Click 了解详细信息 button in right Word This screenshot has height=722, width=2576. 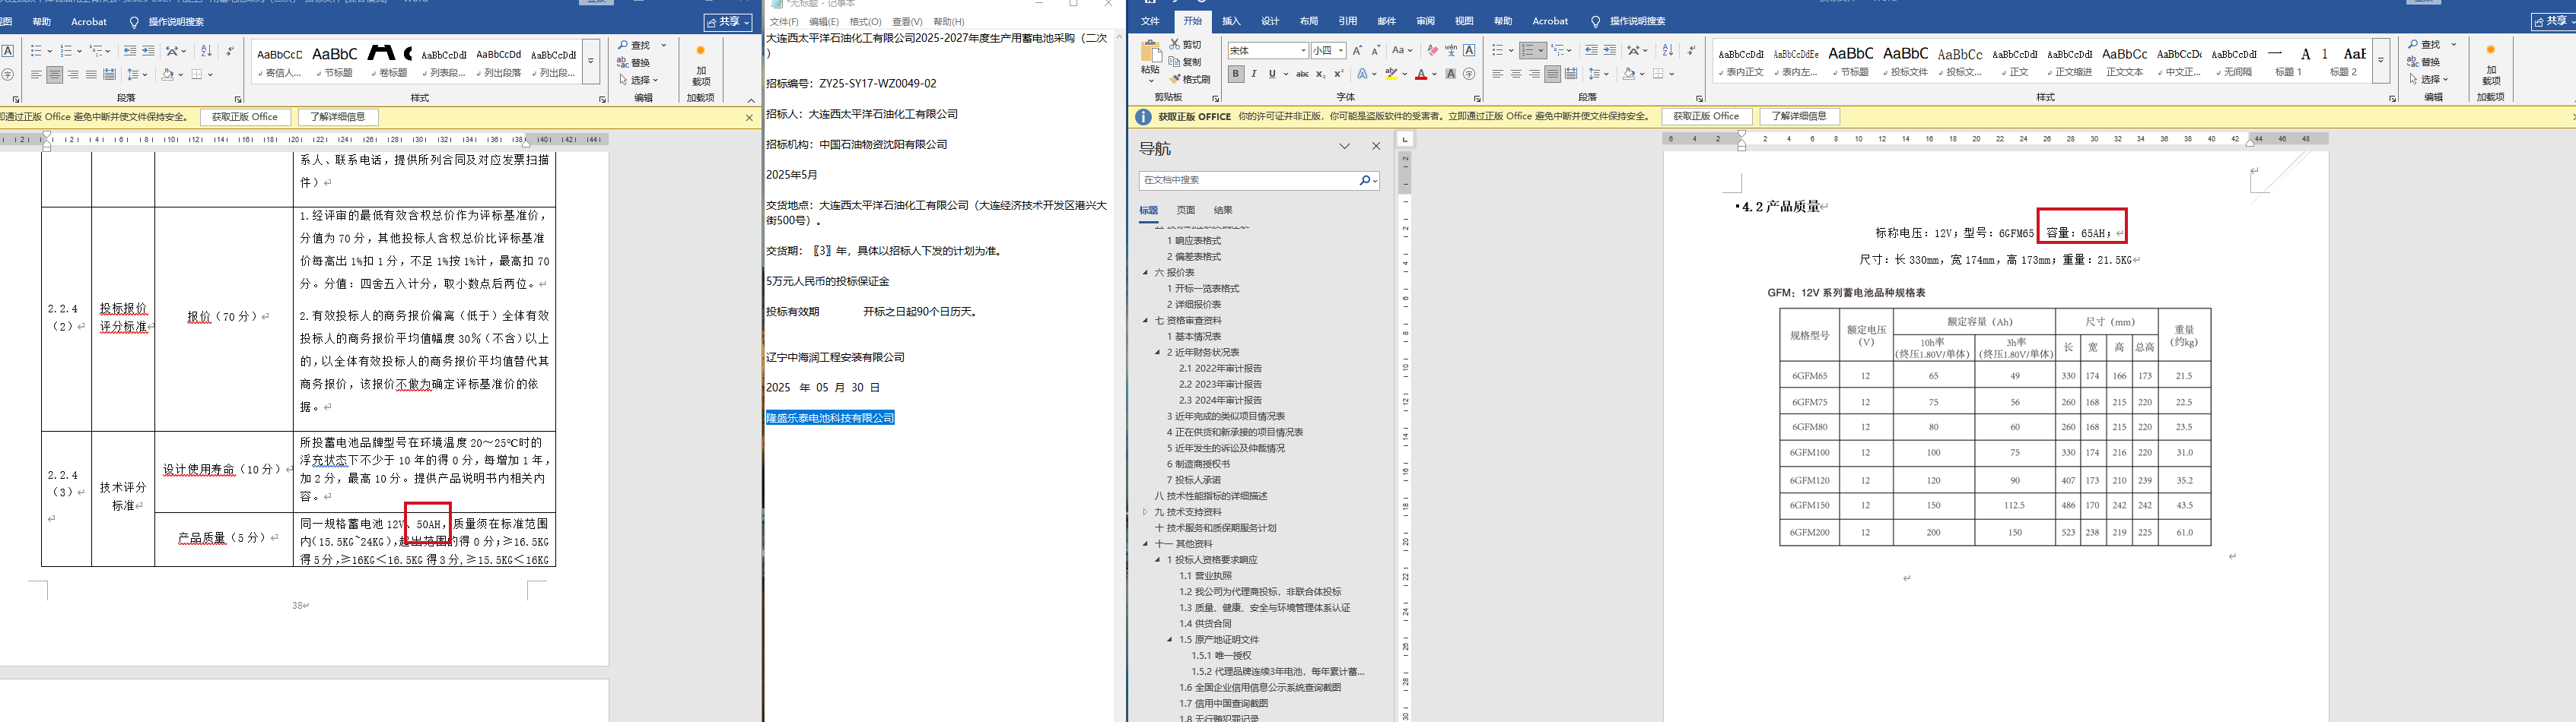click(x=1799, y=117)
